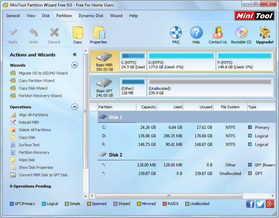Open the Partition menu

tap(64, 16)
